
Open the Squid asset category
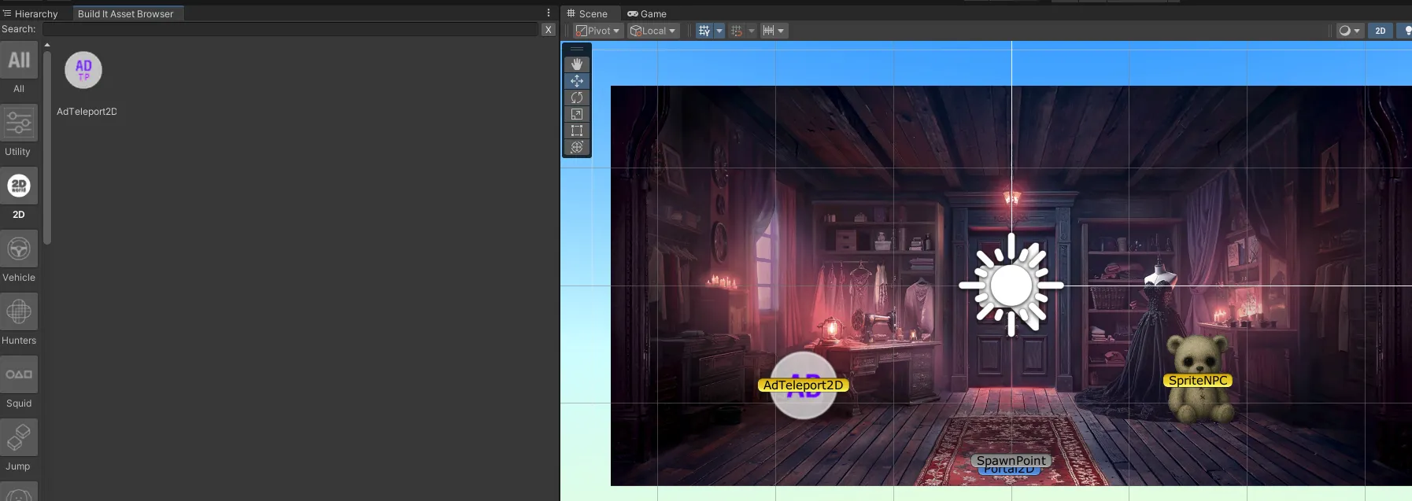coord(19,374)
